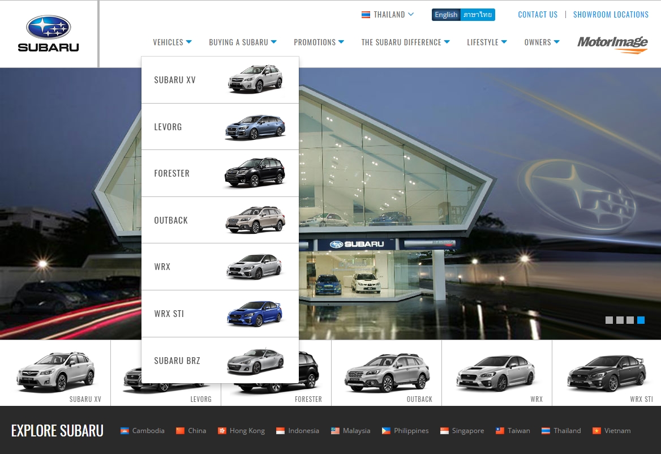The image size is (661, 454).
Task: Switch the site language to English
Action: point(446,15)
